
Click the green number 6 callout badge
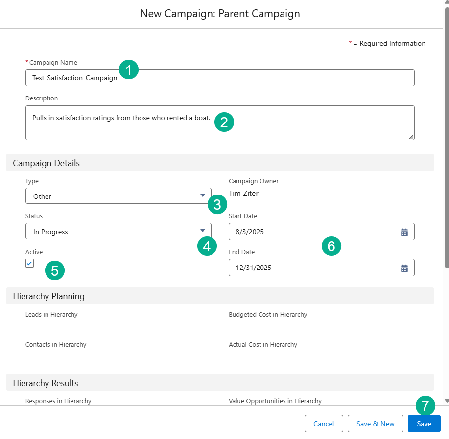point(331,246)
